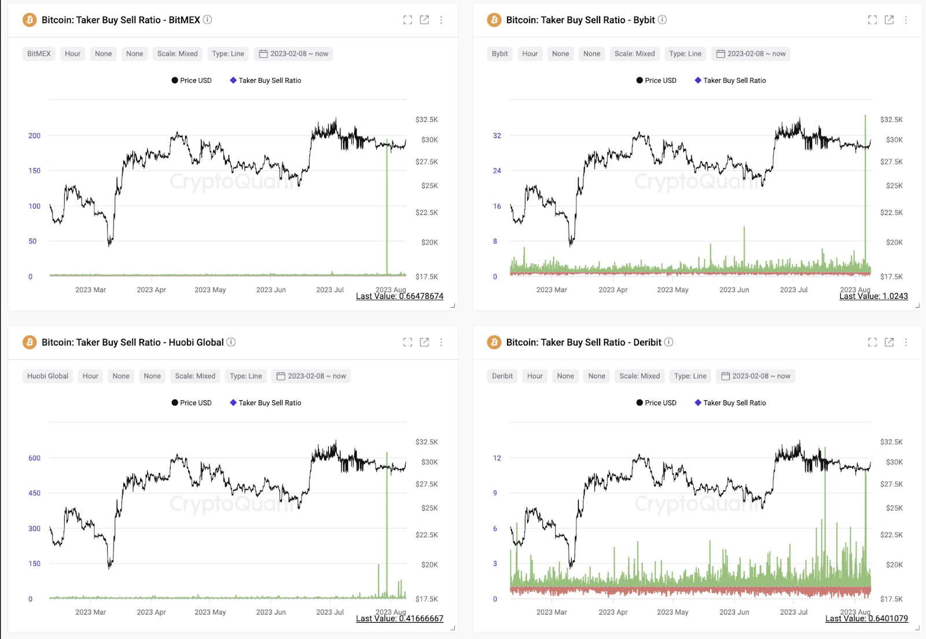Open the three-dot menu of the Huobi Global chart
926x639 pixels.
(441, 342)
